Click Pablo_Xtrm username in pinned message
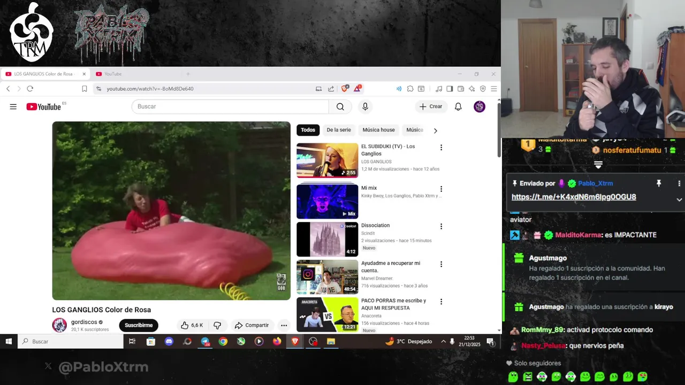The image size is (685, 385). click(596, 183)
